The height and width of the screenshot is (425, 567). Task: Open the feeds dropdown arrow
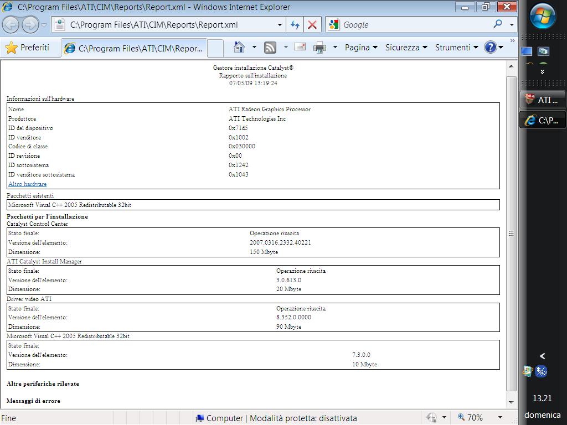[x=286, y=48]
